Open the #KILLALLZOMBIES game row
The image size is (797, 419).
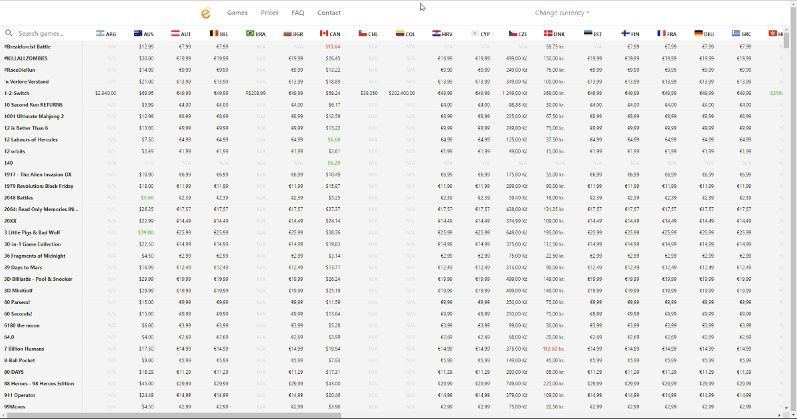[26, 58]
